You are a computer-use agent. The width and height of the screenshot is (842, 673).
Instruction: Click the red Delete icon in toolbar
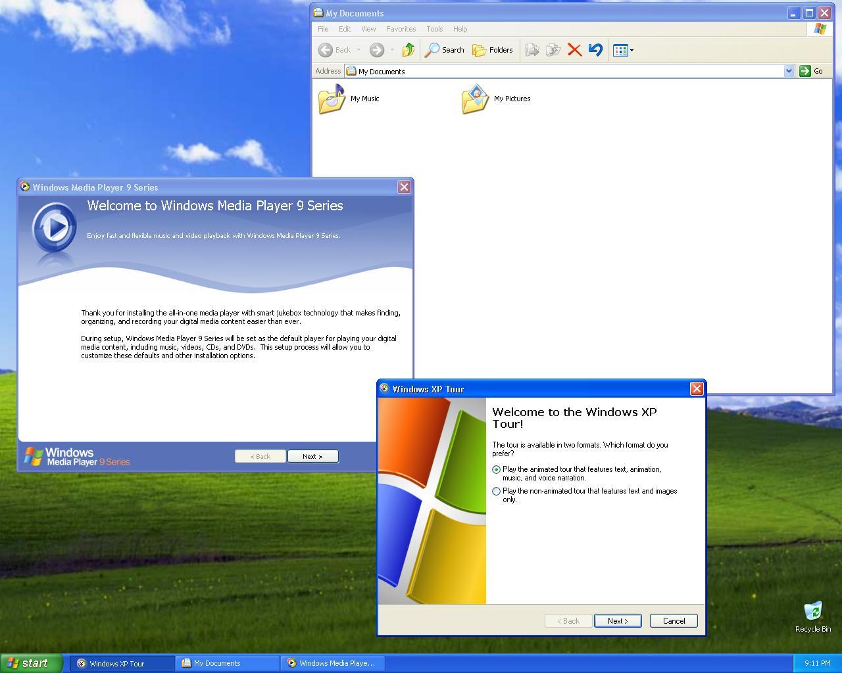pyautogui.click(x=574, y=50)
